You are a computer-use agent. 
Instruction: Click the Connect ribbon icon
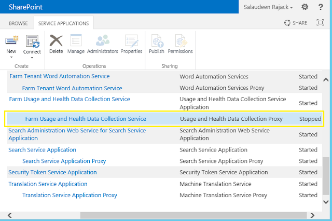(32, 41)
